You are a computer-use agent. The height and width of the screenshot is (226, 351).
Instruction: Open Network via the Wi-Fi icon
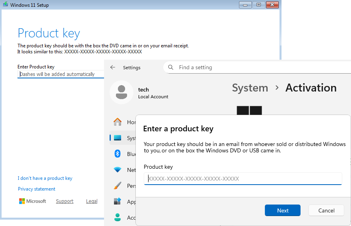click(118, 169)
